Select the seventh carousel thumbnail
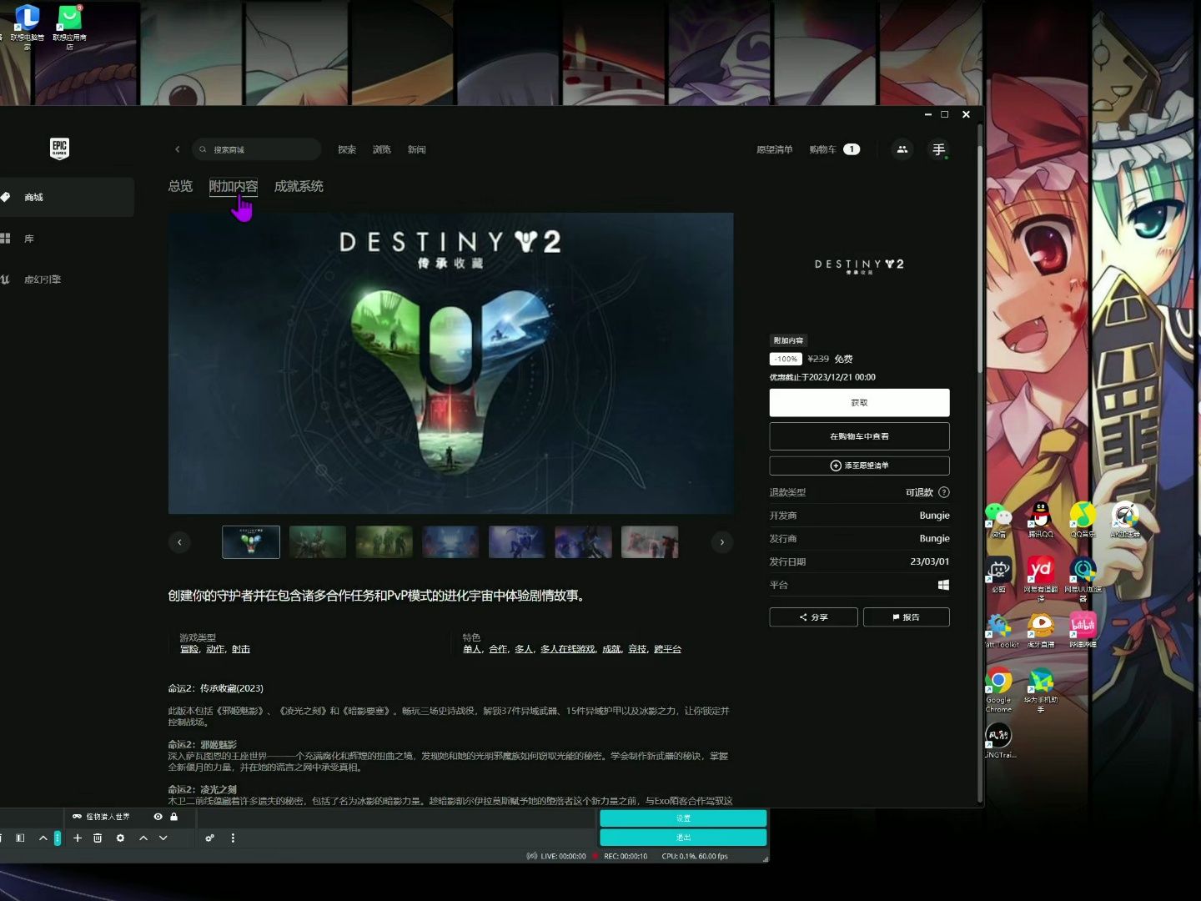The width and height of the screenshot is (1201, 901). tap(650, 542)
